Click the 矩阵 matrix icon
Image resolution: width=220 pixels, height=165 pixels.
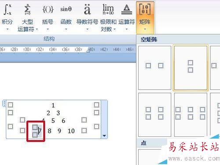(x=145, y=9)
